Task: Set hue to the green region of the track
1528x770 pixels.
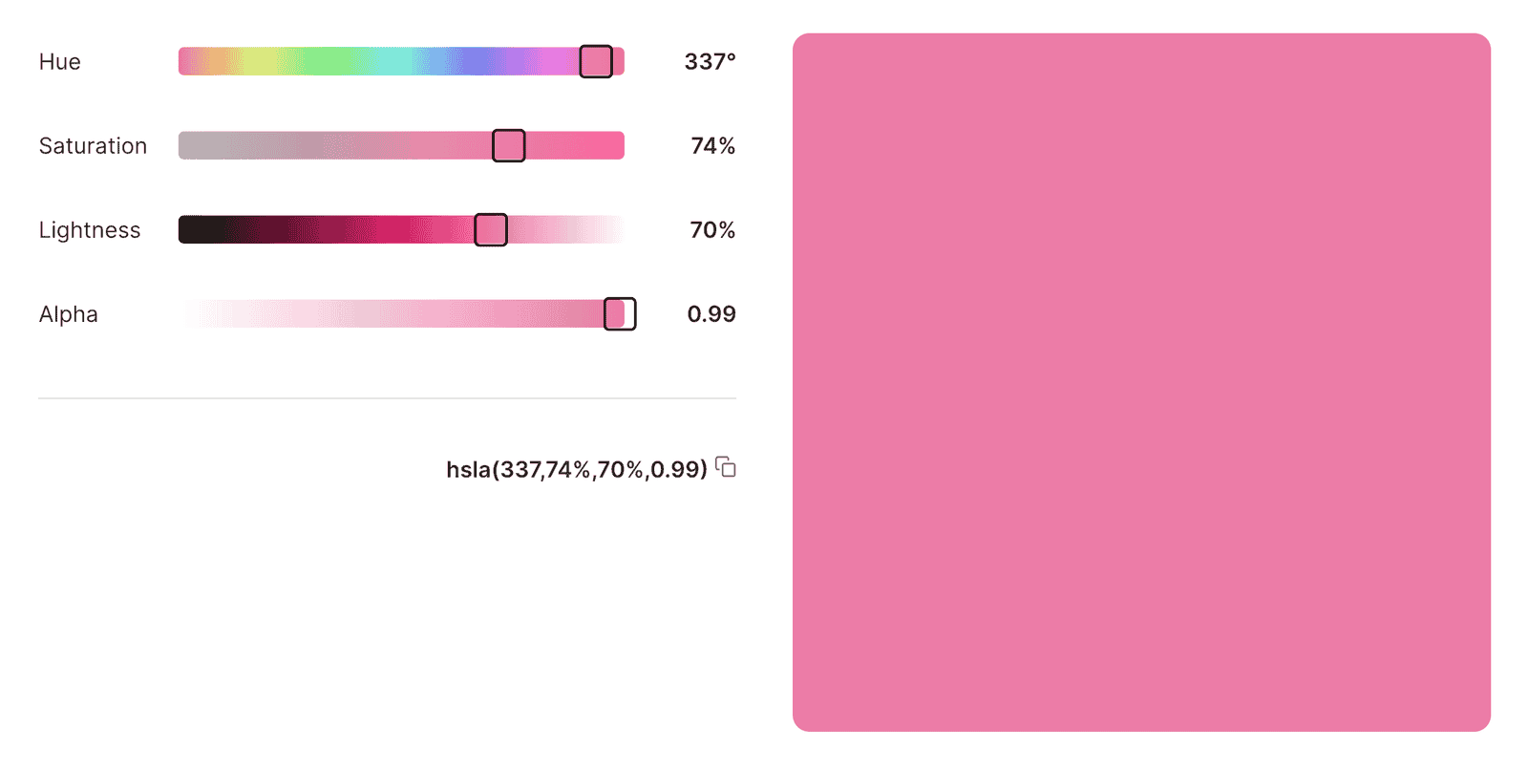Action: pyautogui.click(x=315, y=62)
